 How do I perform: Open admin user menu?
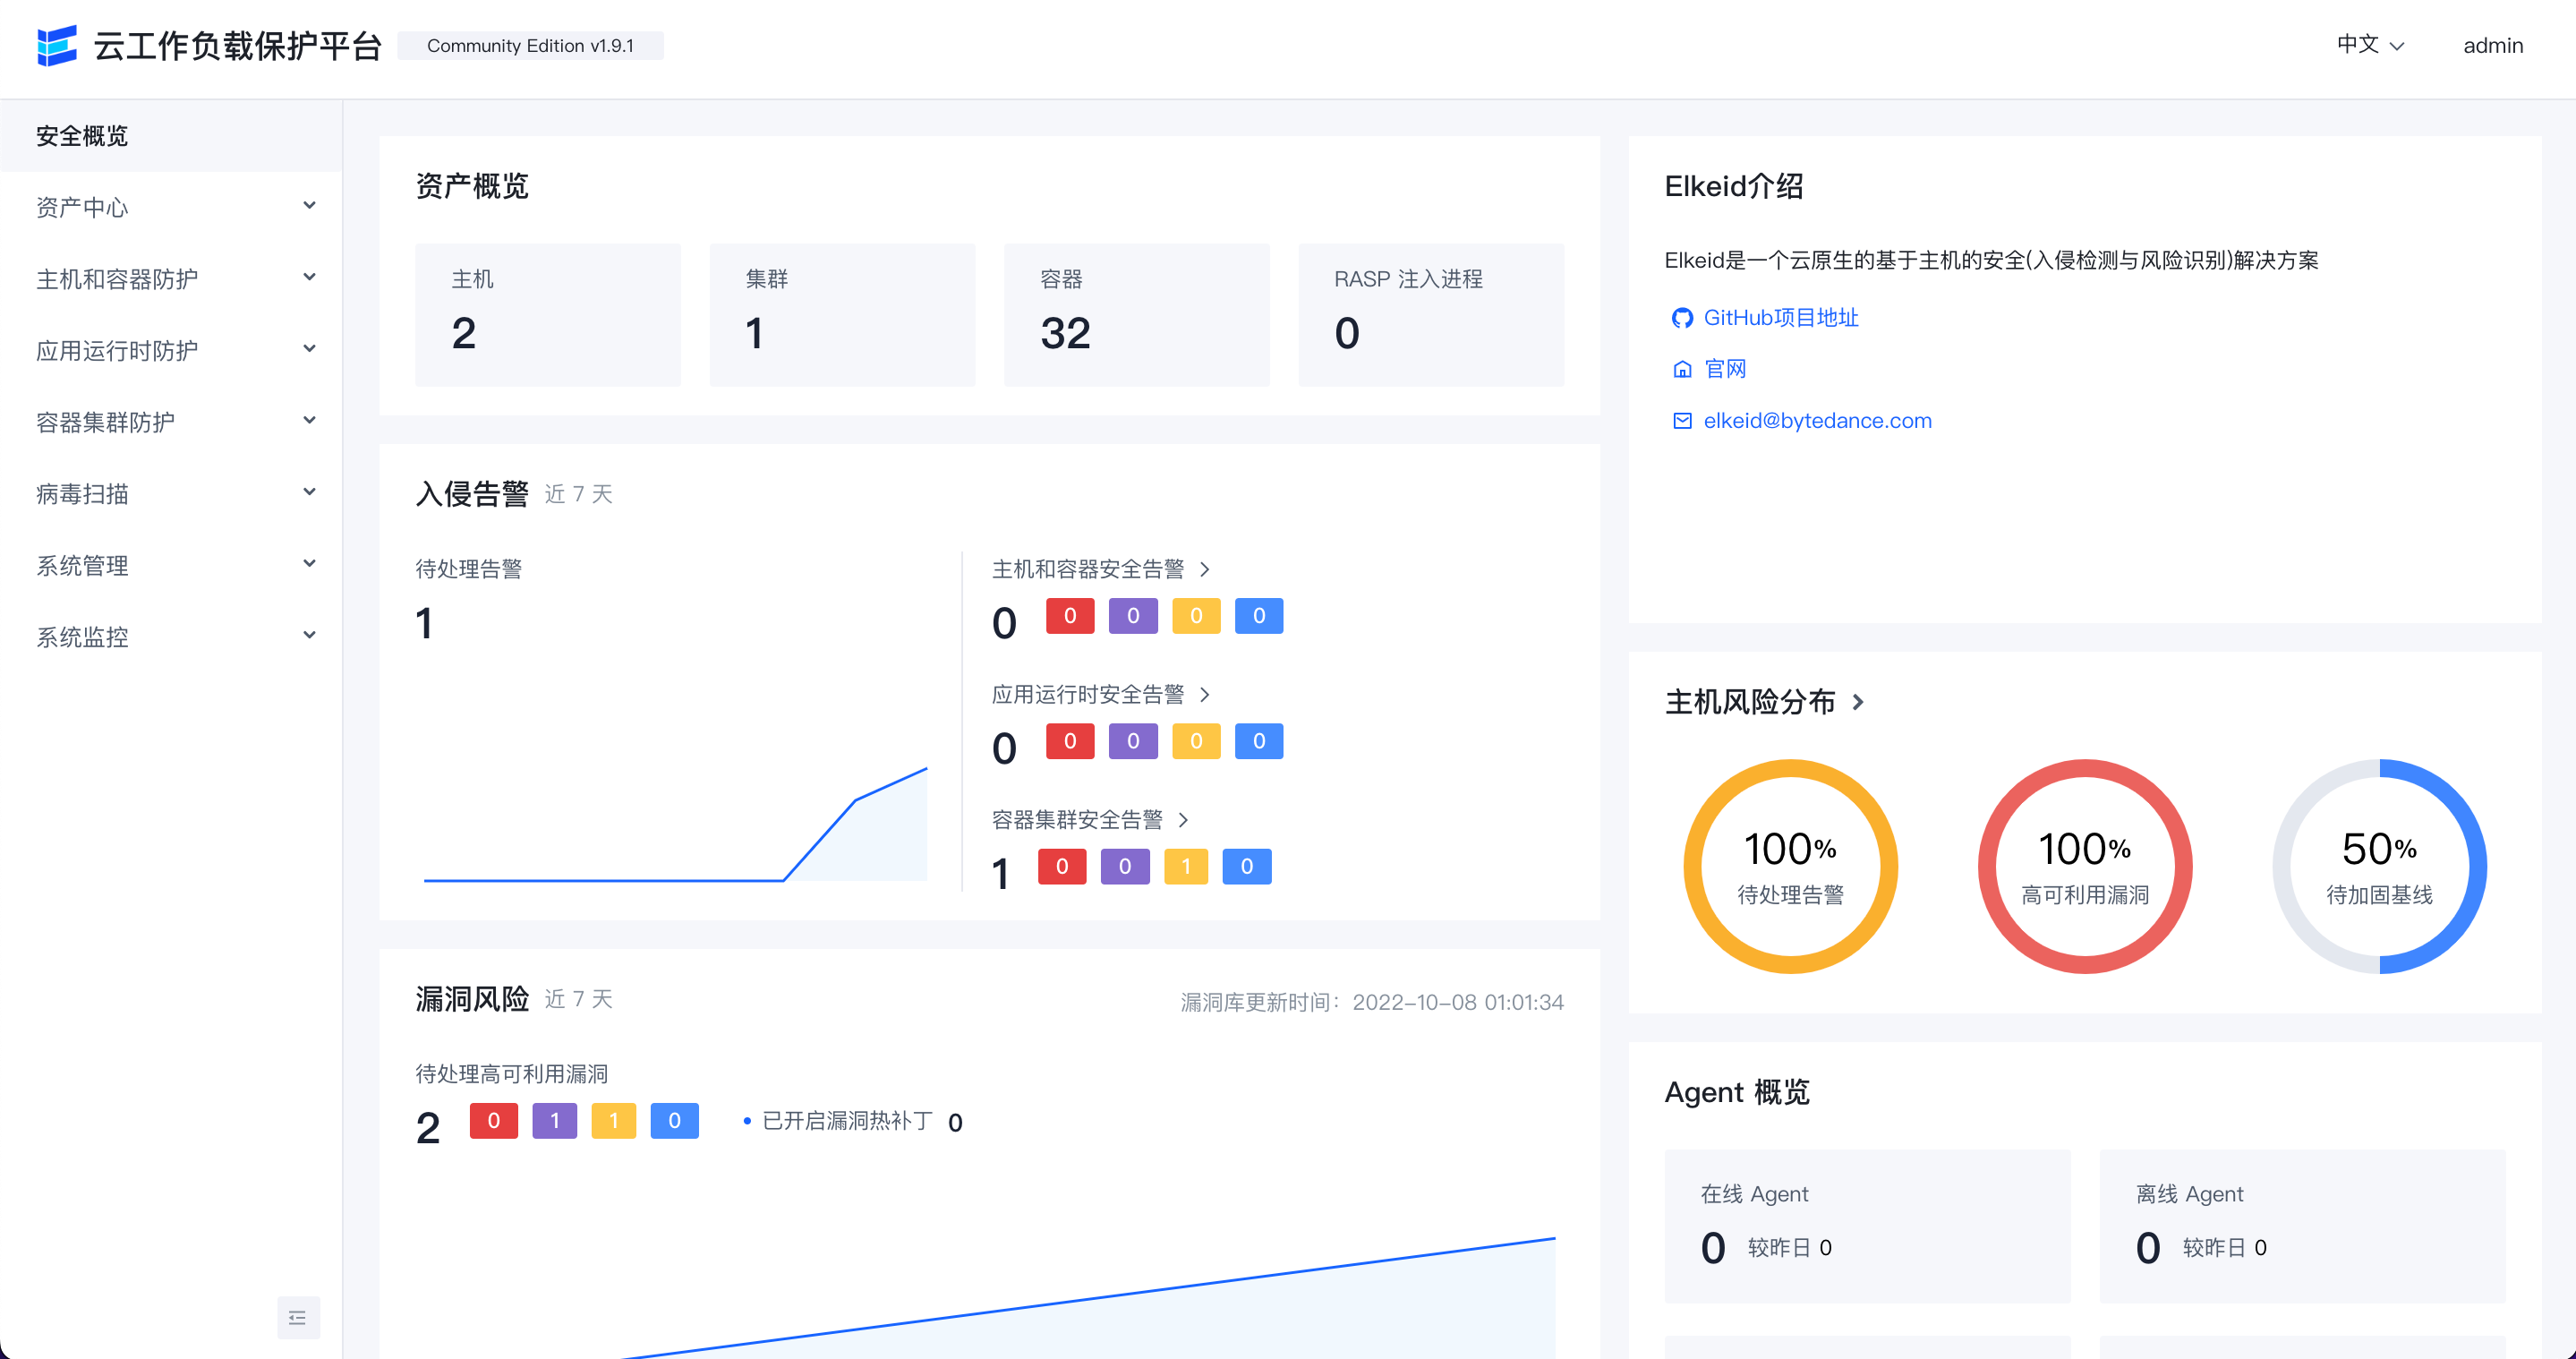pyautogui.click(x=2492, y=46)
